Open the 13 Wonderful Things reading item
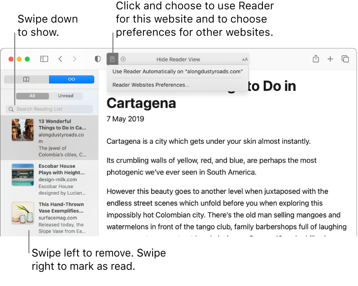The width and height of the screenshot is (358, 286). 49,138
